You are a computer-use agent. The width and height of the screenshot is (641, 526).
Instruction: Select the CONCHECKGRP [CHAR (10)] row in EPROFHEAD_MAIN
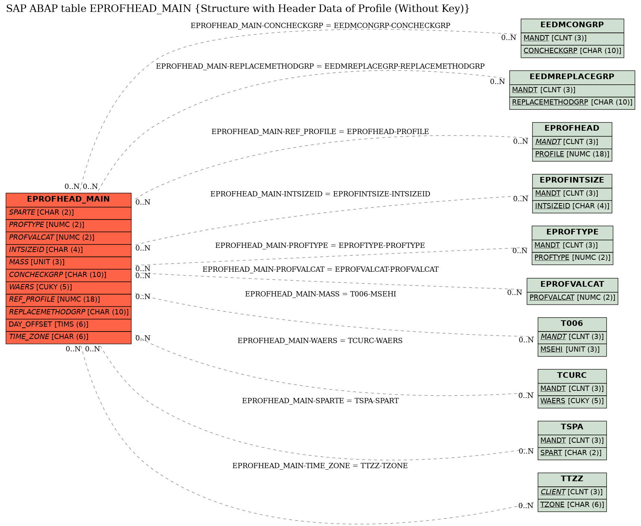(69, 275)
